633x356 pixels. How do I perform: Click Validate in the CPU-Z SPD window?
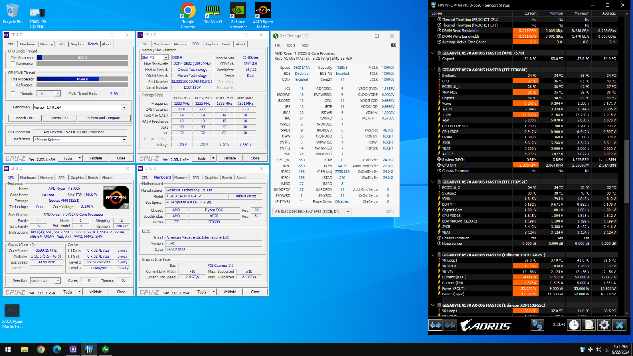pos(229,158)
